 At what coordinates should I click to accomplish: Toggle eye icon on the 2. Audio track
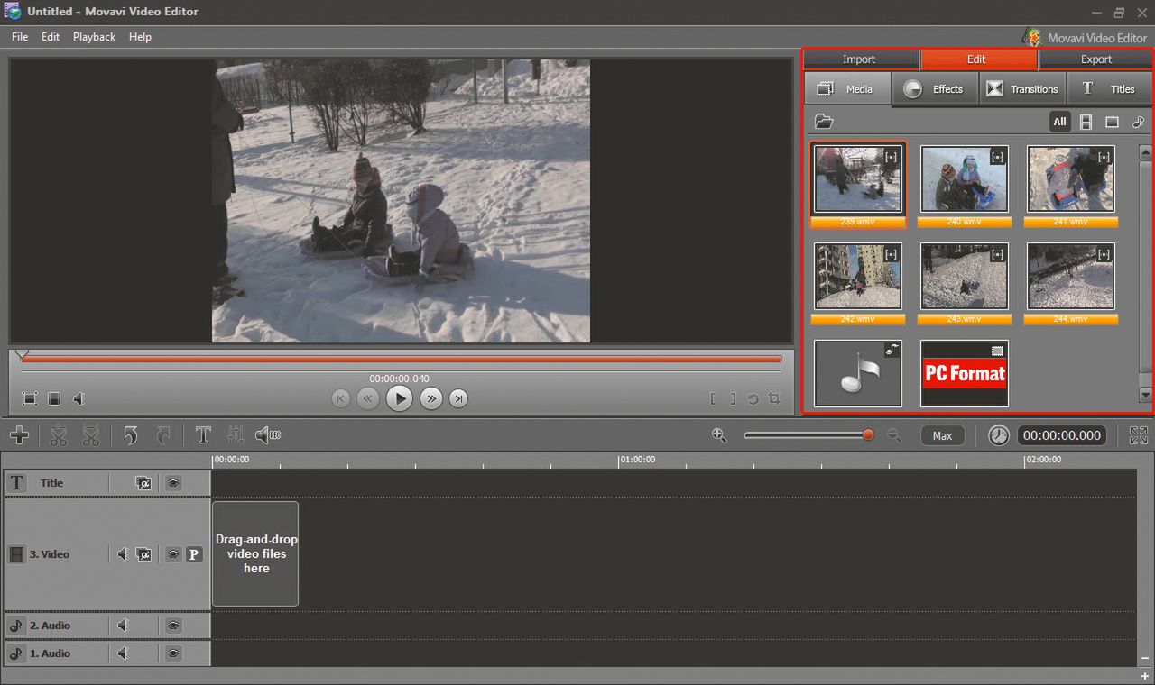tap(173, 626)
